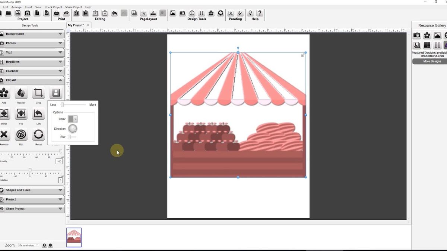Expand the Shapes and Lines panel
The image size is (447, 251).
coord(32,190)
